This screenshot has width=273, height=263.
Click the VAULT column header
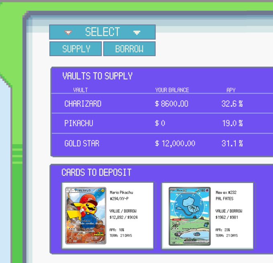click(80, 90)
